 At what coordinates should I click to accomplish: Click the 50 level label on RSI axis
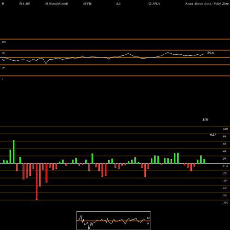pos(3,60)
